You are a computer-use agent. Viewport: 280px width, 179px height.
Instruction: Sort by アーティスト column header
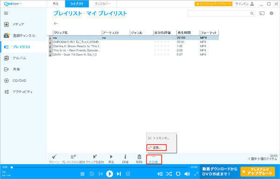[116, 33]
